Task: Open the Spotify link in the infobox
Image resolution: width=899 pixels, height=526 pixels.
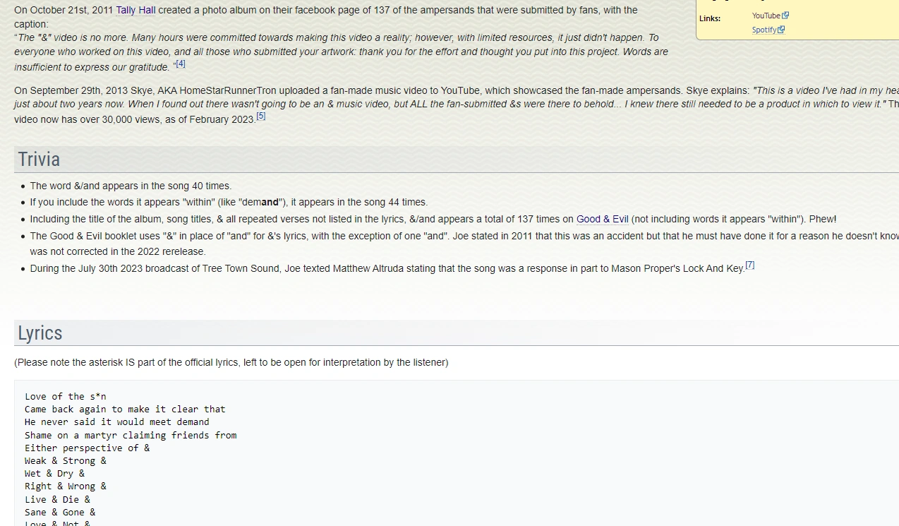Action: 764,30
